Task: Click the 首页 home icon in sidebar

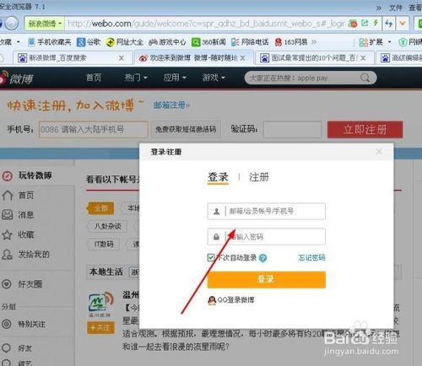Action: [8, 195]
